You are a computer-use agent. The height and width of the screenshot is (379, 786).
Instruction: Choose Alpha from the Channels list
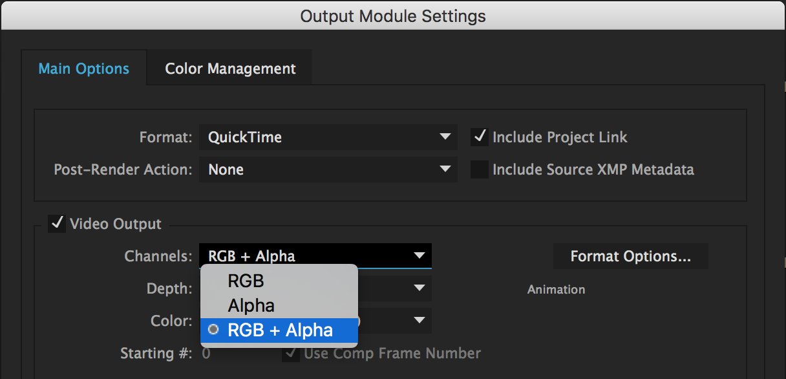pyautogui.click(x=251, y=305)
